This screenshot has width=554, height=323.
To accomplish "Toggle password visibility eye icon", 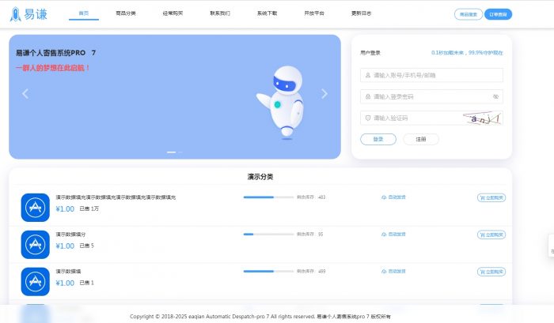I will pos(496,96).
